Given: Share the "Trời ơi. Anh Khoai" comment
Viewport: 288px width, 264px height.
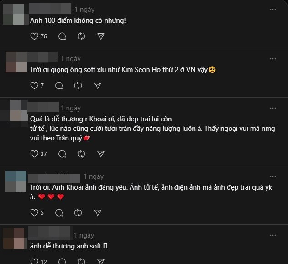Looking at the screenshot, I should pos(97,212).
